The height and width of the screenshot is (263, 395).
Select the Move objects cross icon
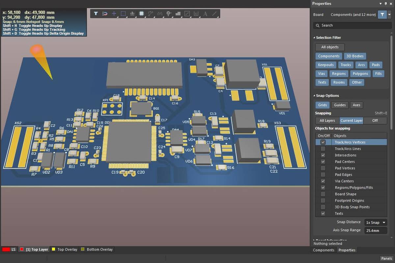pyautogui.click(x=114, y=14)
